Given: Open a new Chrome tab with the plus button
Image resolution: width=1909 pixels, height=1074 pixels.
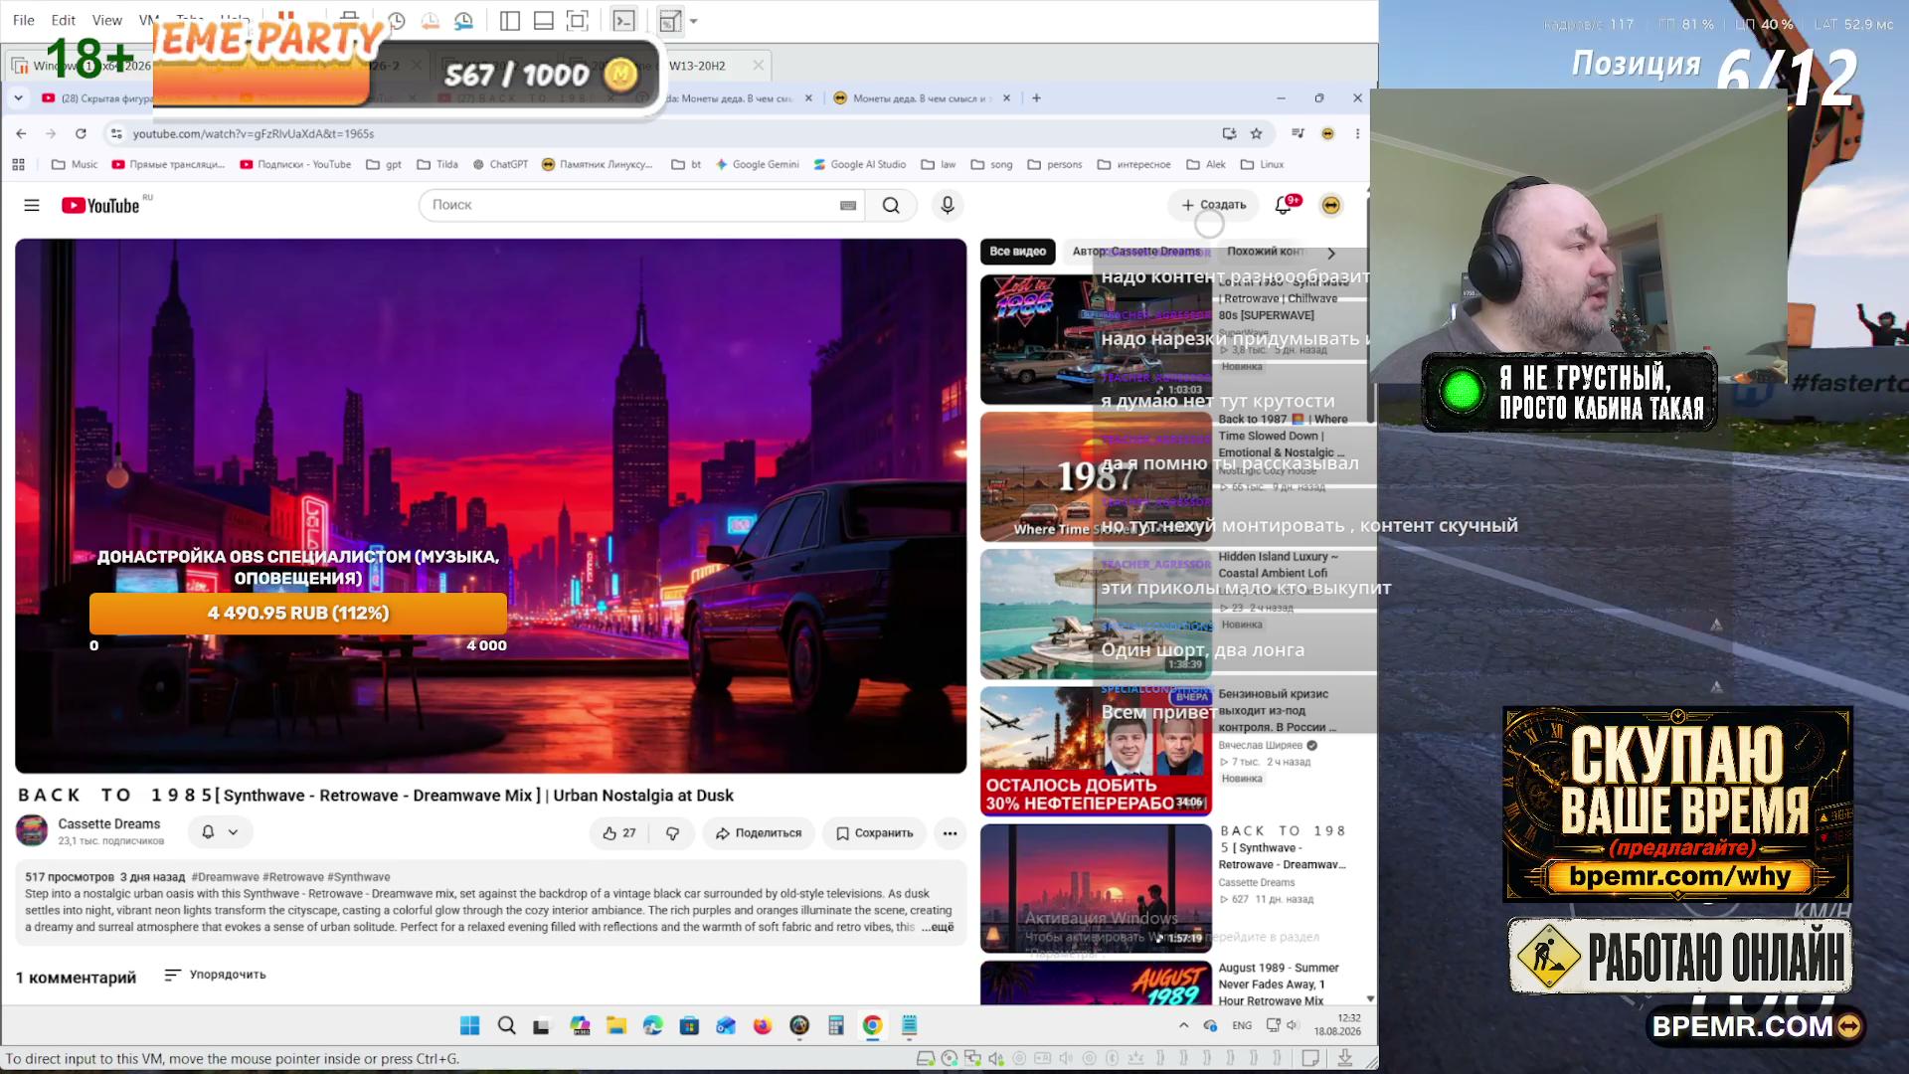Looking at the screenshot, I should click(1036, 98).
